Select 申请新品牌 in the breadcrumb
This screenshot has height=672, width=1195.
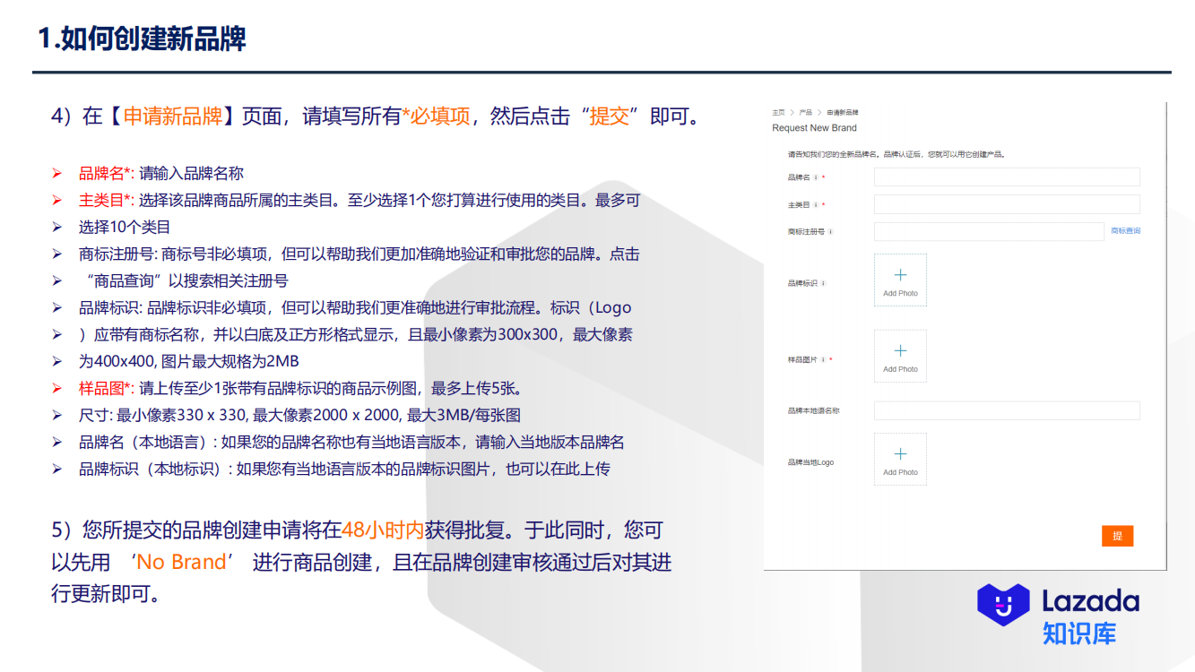tap(843, 112)
